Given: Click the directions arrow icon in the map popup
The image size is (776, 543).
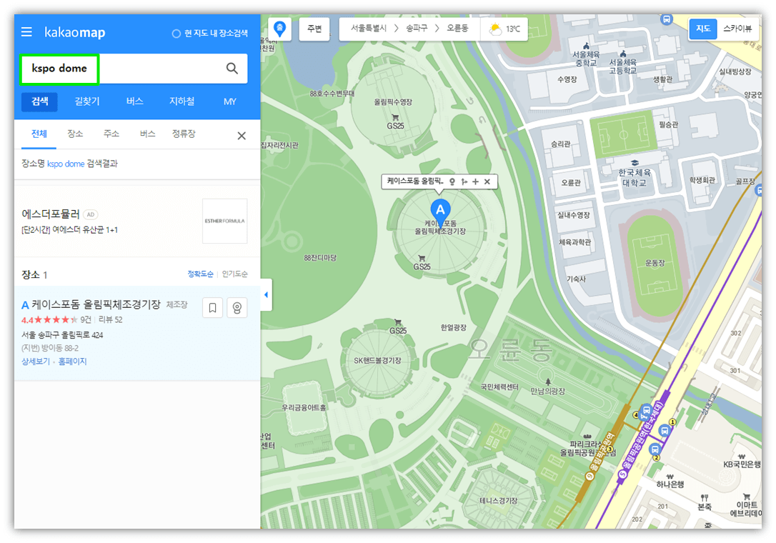Looking at the screenshot, I should (x=464, y=181).
